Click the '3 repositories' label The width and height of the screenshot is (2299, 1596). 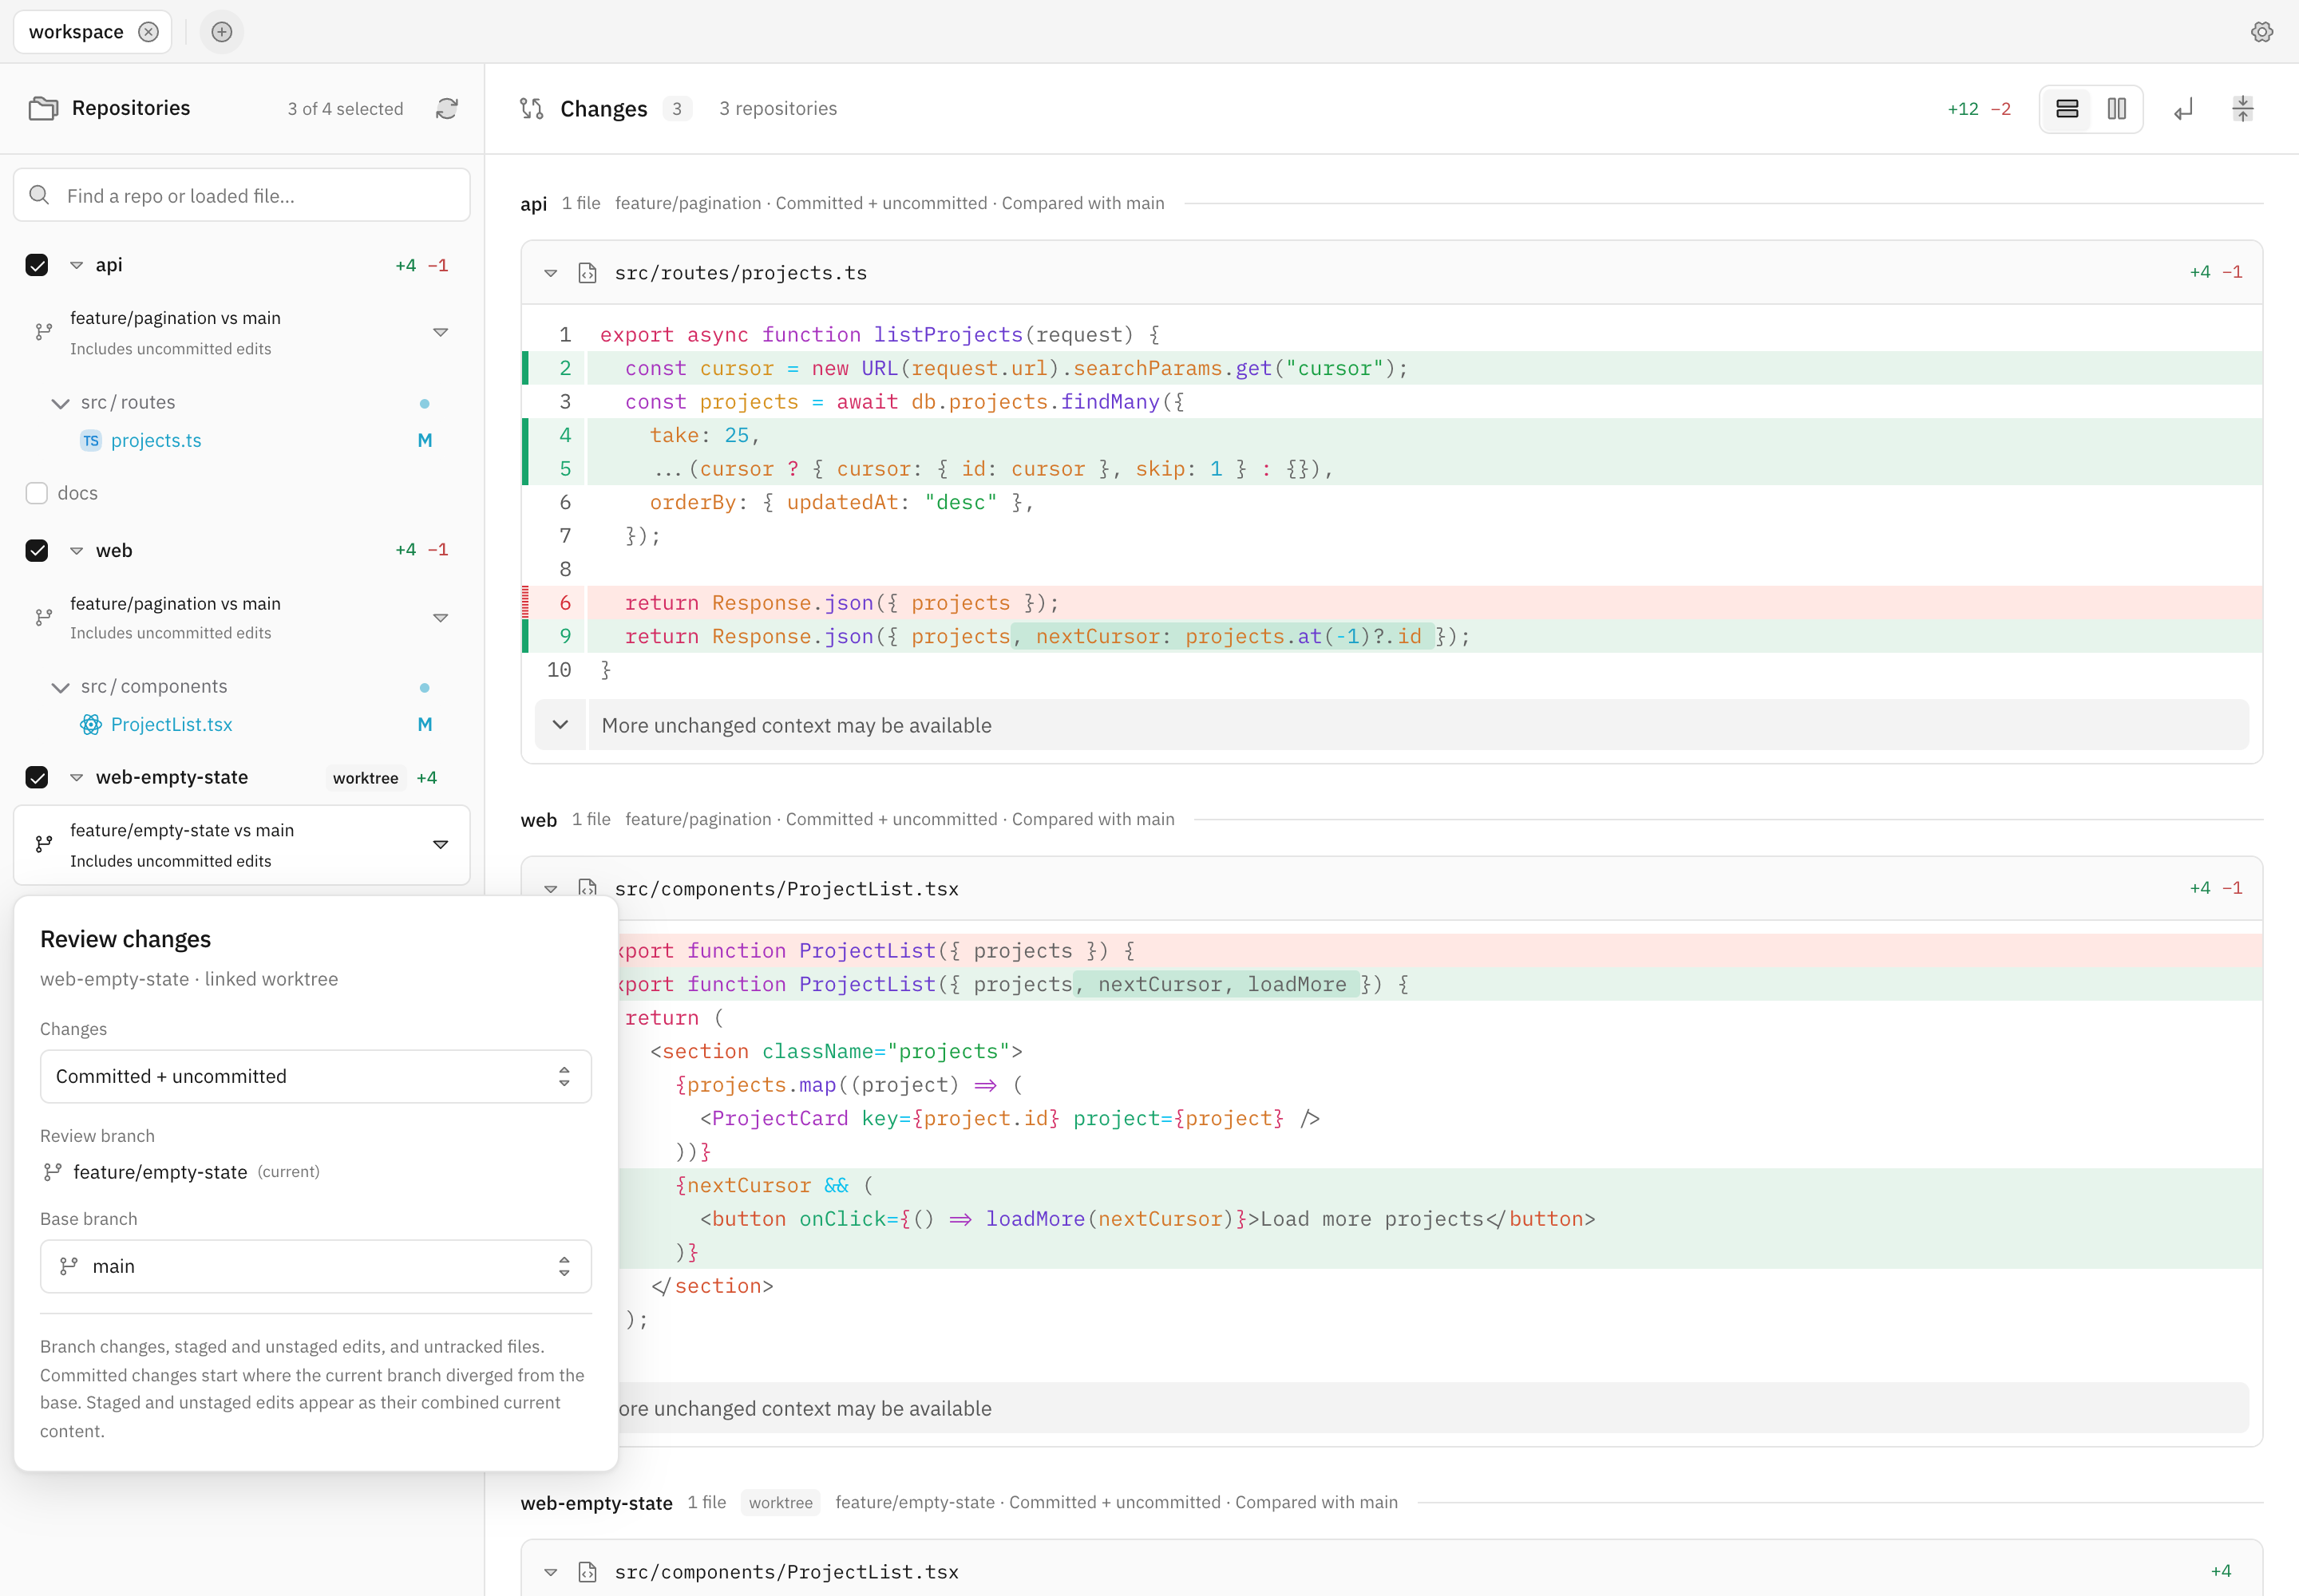(778, 108)
